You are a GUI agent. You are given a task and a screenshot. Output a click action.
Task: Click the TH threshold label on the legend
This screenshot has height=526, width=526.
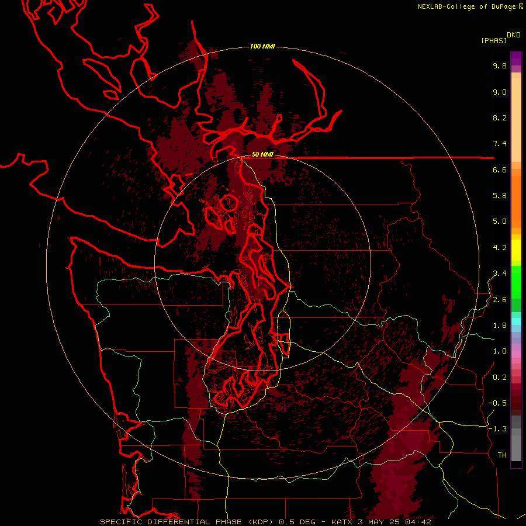click(502, 455)
